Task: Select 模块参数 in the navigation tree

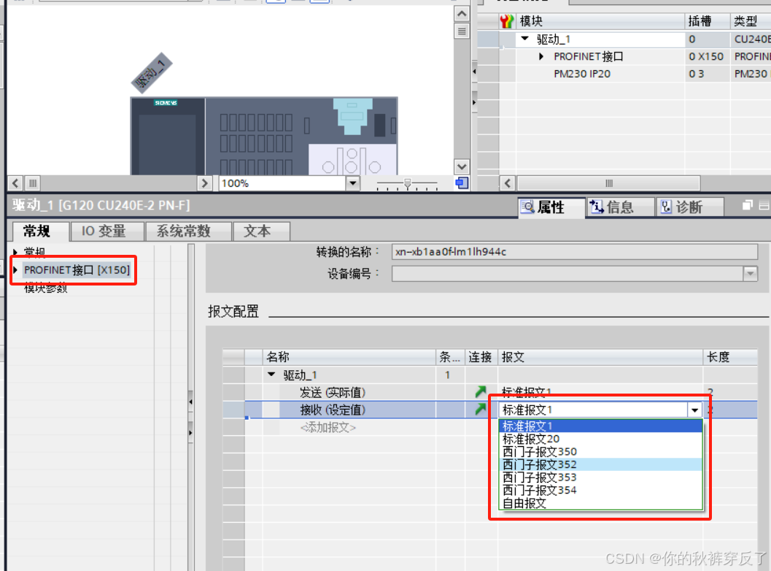Action: [46, 288]
